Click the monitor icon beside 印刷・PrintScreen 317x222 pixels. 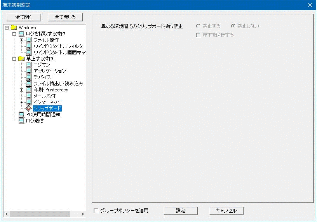(29, 90)
